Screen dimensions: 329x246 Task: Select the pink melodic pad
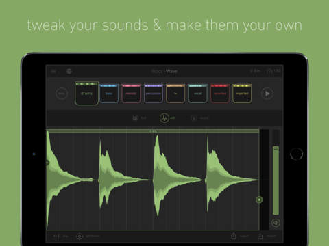tap(131, 94)
